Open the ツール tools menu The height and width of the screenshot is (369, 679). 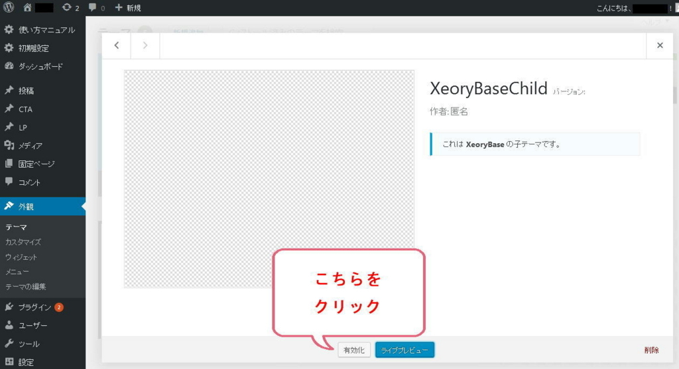click(x=42, y=344)
